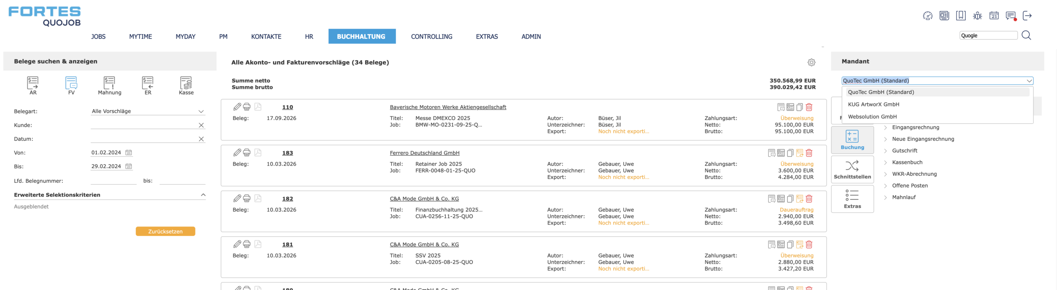Collapse Erweiterte Selektionskriterien section
The width and height of the screenshot is (1057, 290).
coord(203,195)
